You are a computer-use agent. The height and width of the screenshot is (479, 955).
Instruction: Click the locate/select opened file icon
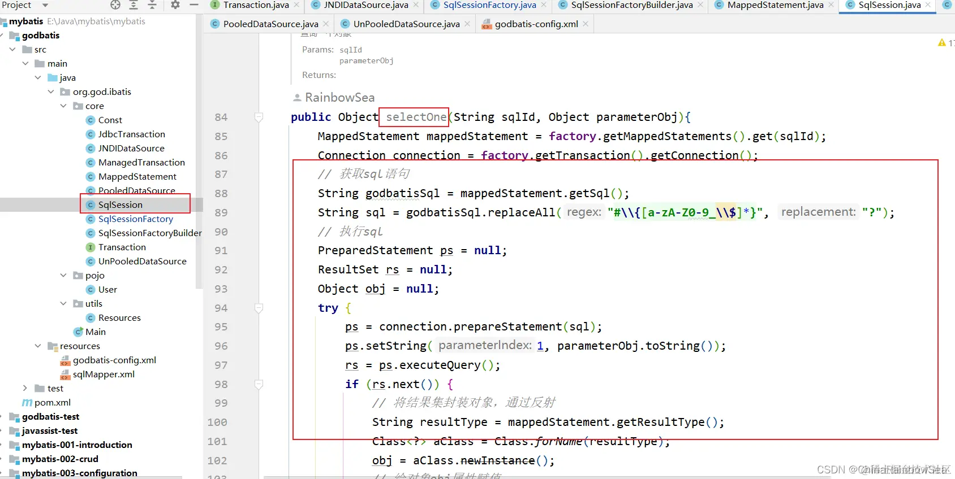click(x=115, y=5)
